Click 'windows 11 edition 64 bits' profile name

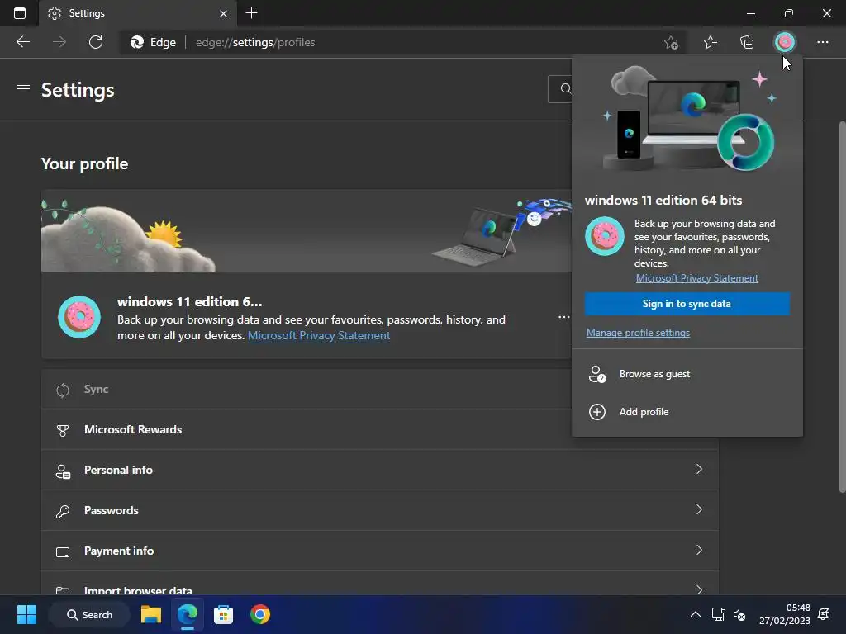coord(663,200)
